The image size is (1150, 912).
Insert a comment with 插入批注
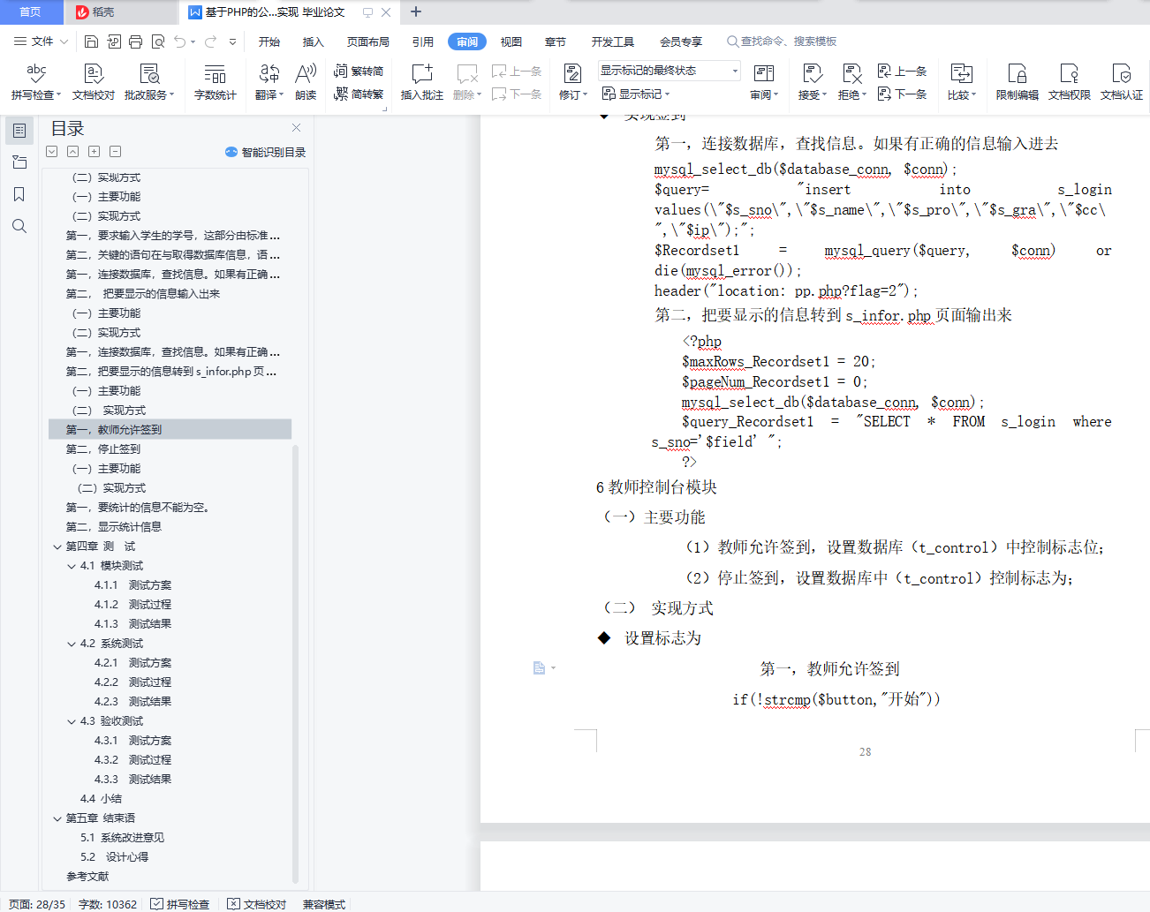[x=422, y=82]
